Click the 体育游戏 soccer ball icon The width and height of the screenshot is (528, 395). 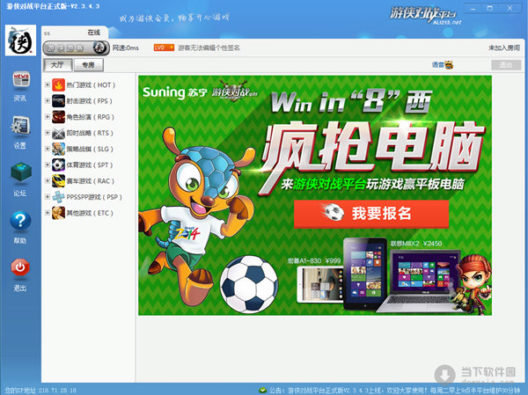(x=59, y=165)
